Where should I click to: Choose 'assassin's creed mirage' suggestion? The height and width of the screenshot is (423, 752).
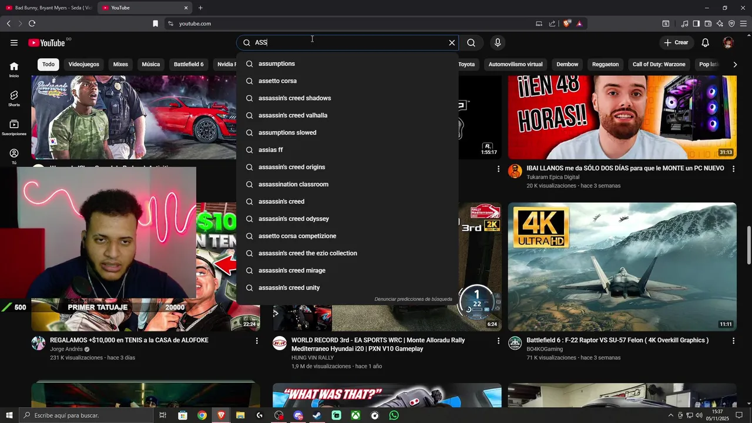coord(347,270)
